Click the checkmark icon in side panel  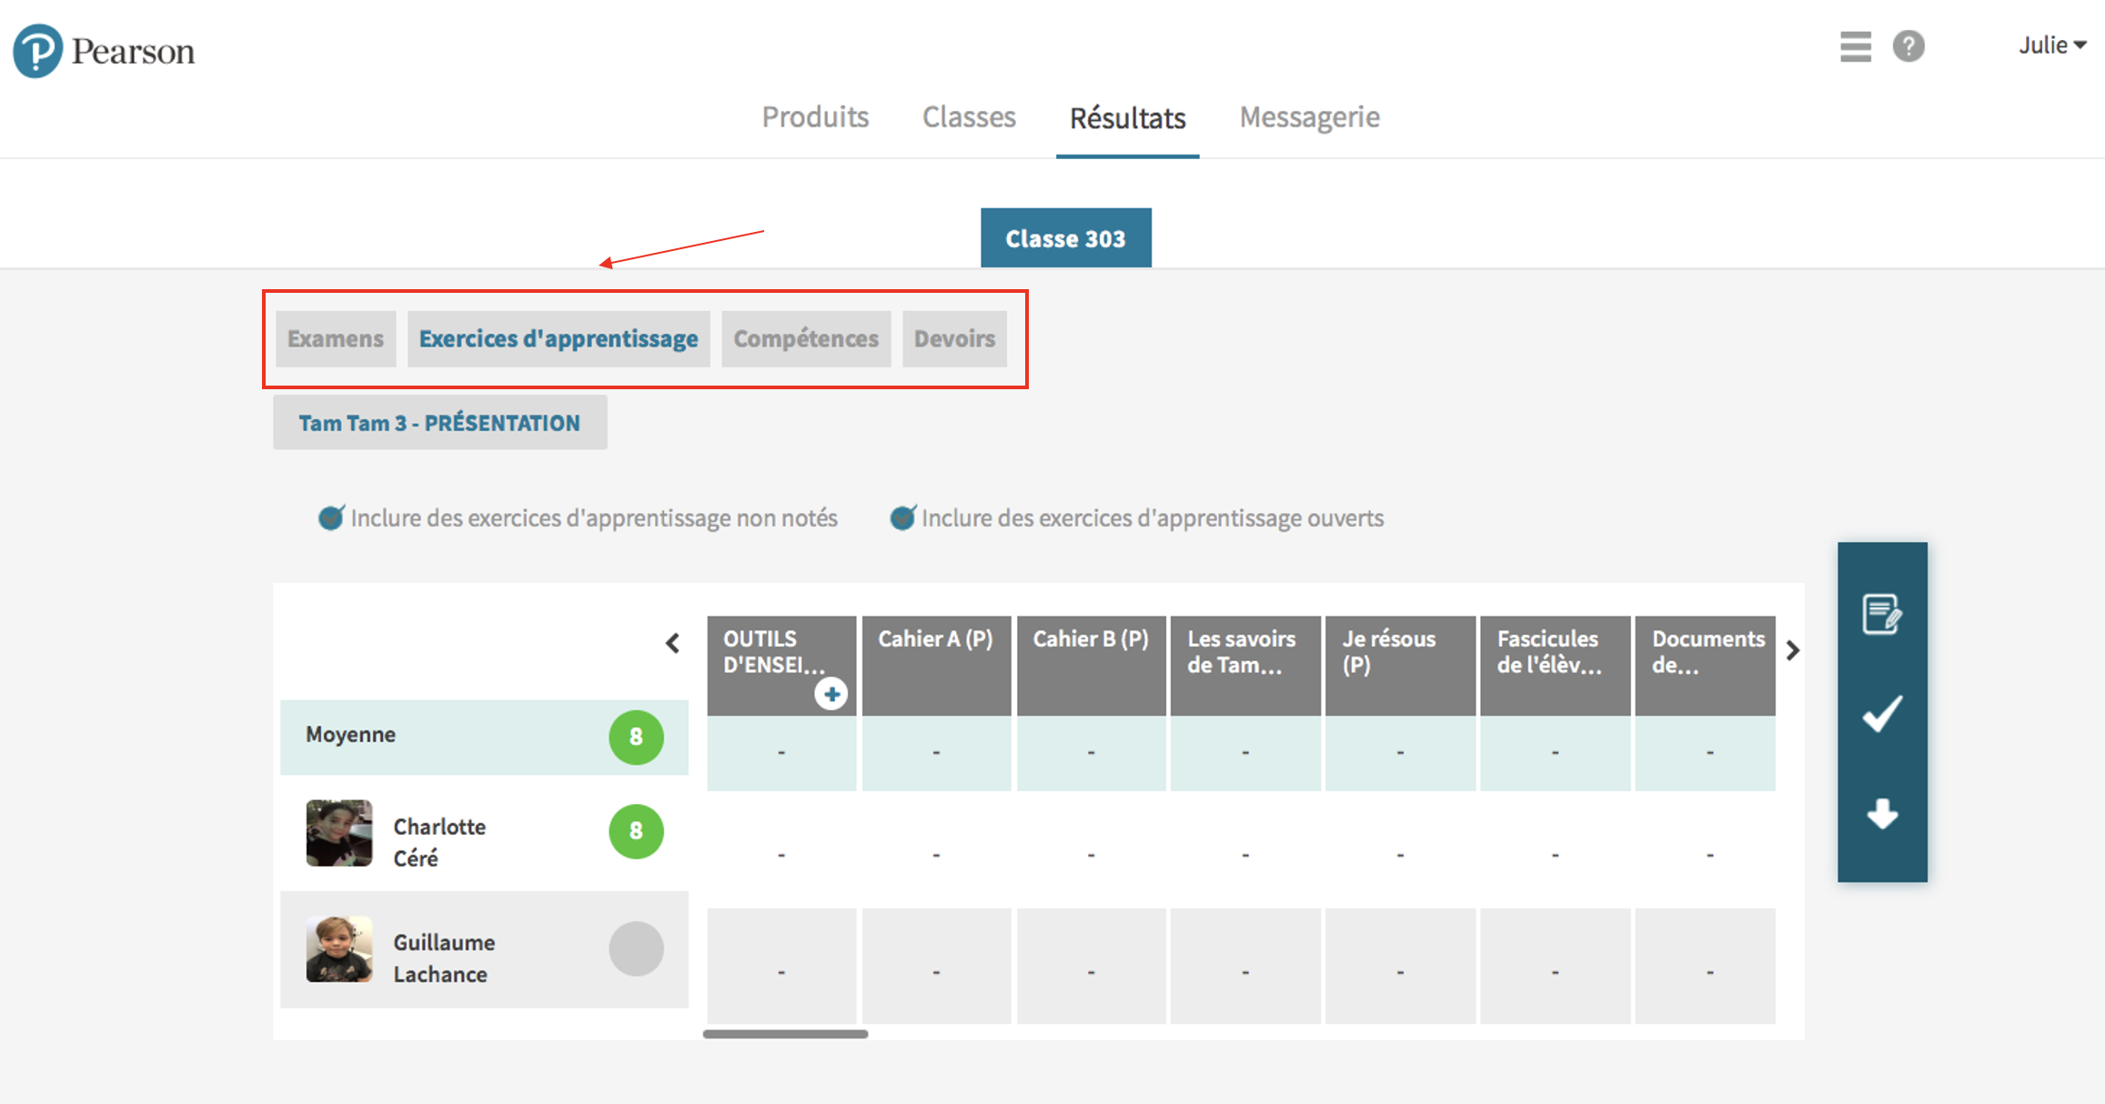1881,714
